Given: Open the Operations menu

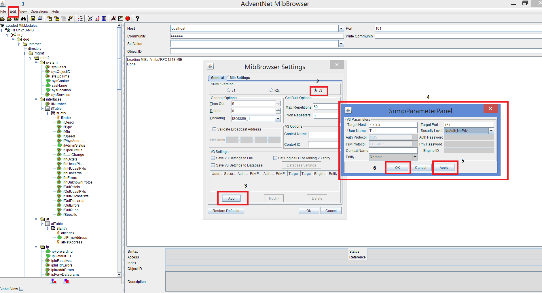Looking at the screenshot, I should (x=39, y=12).
